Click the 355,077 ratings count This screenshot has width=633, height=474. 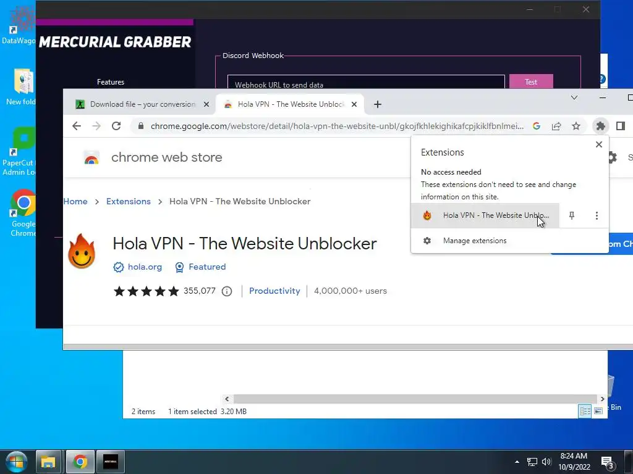point(200,291)
